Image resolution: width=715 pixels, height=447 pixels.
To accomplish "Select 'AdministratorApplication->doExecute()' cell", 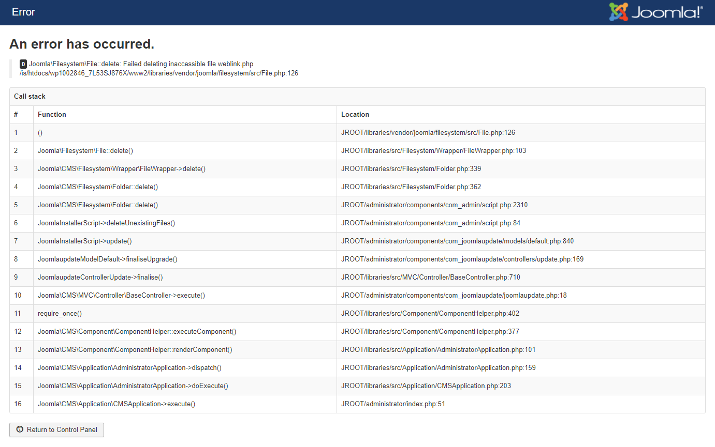I will (185, 386).
